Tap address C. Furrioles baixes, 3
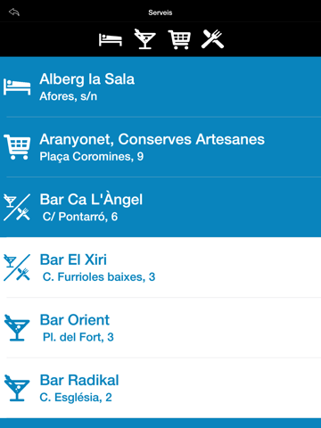The height and width of the screenshot is (428, 321). click(99, 277)
